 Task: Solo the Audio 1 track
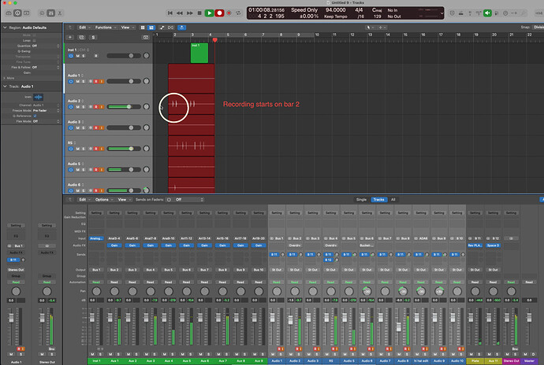tap(84, 81)
